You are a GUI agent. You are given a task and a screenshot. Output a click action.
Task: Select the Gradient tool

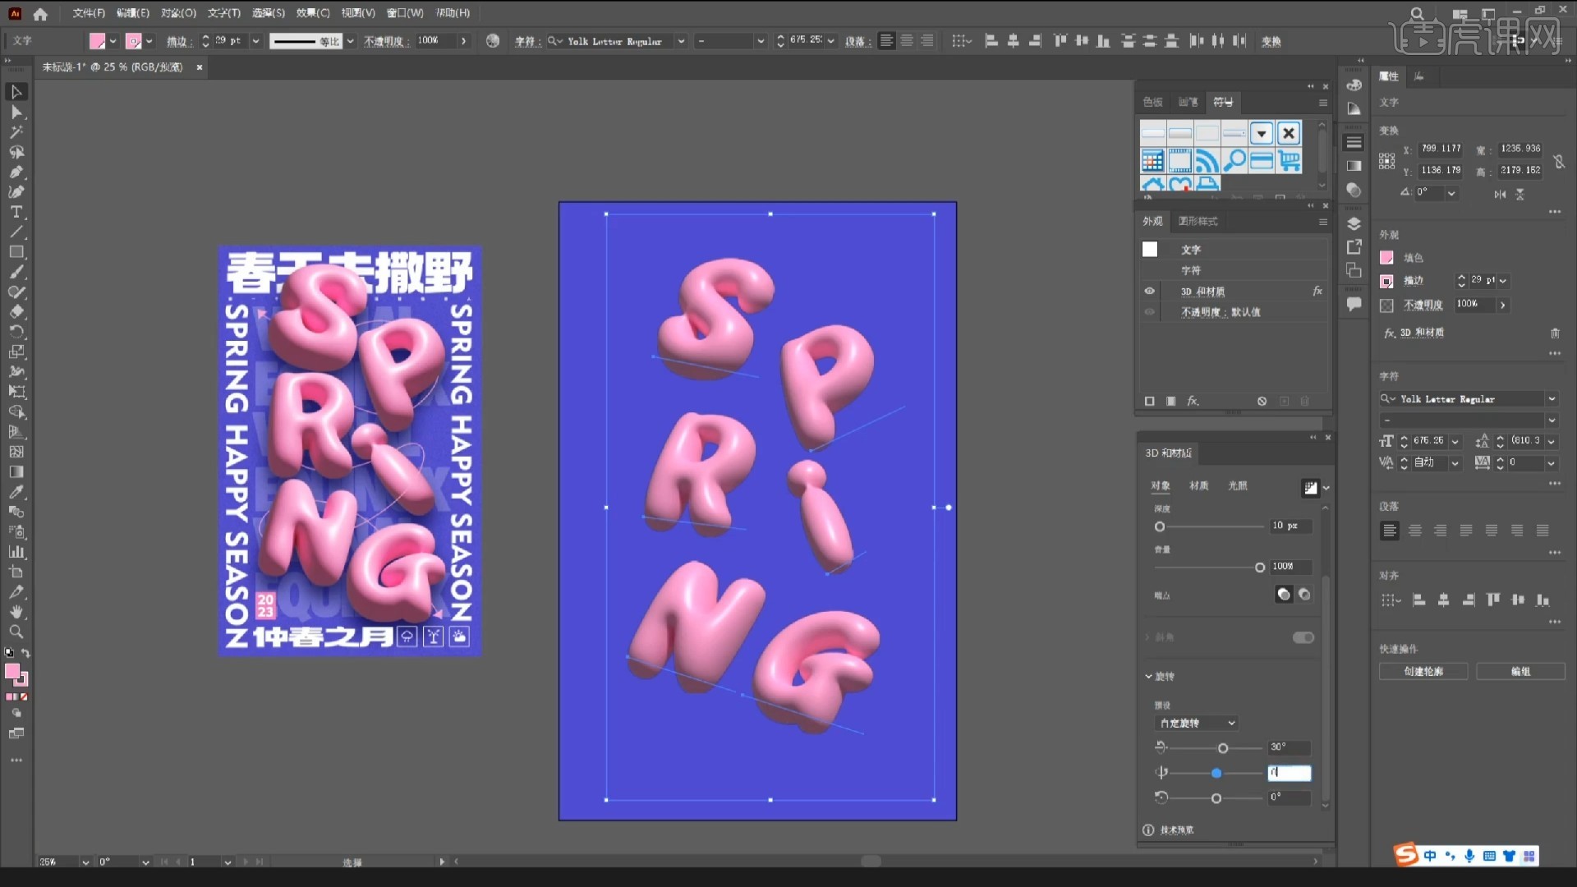(16, 471)
